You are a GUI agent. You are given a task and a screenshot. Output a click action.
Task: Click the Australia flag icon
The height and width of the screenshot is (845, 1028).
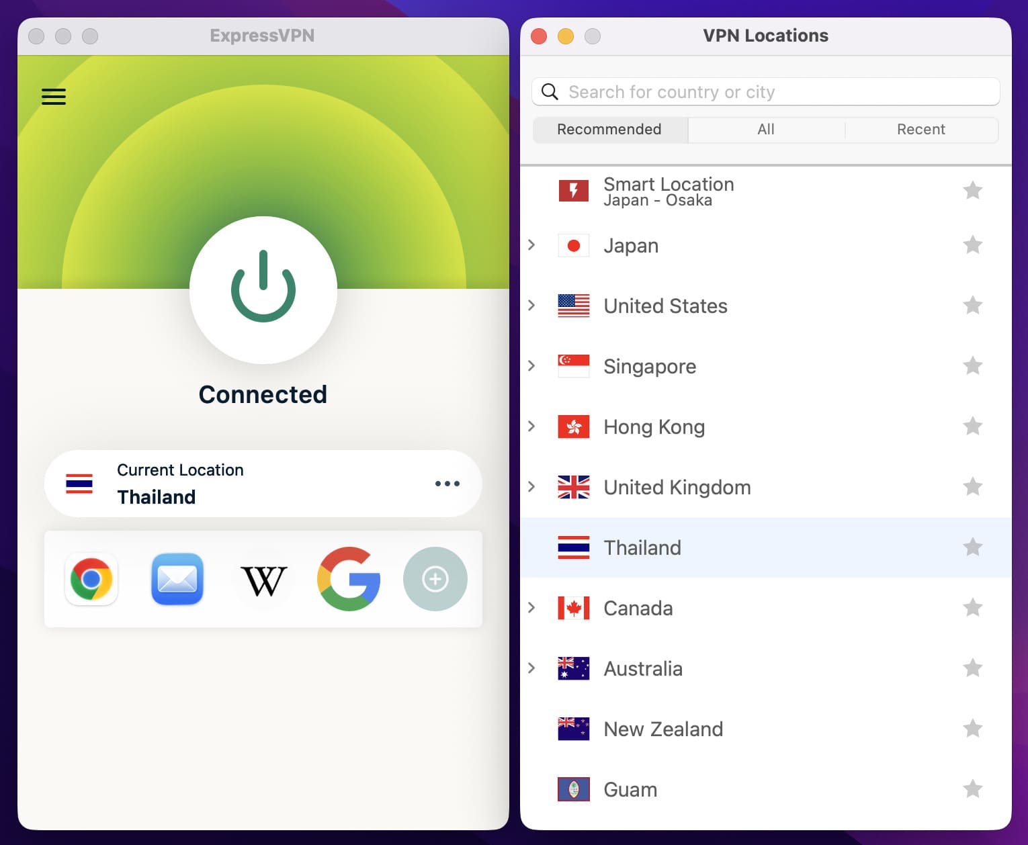(574, 668)
